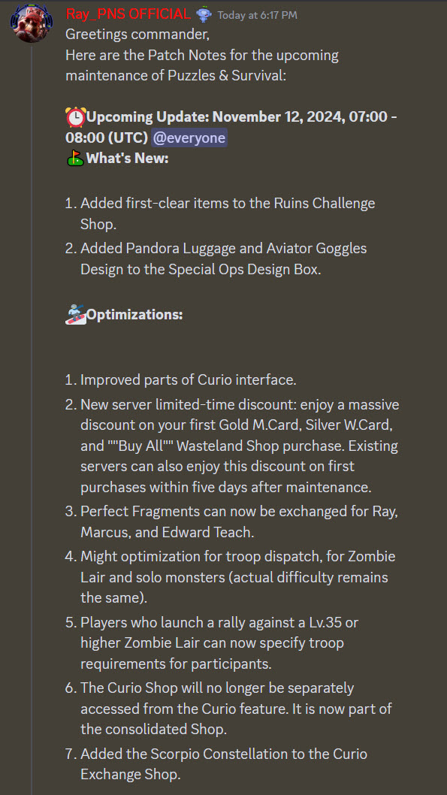Click the Improved parts of Curio interface item
The width and height of the screenshot is (447, 795).
(x=188, y=379)
